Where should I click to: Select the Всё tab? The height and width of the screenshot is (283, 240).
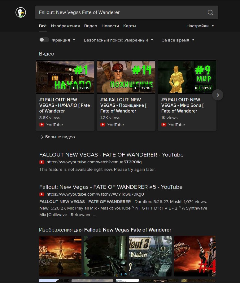tap(43, 26)
